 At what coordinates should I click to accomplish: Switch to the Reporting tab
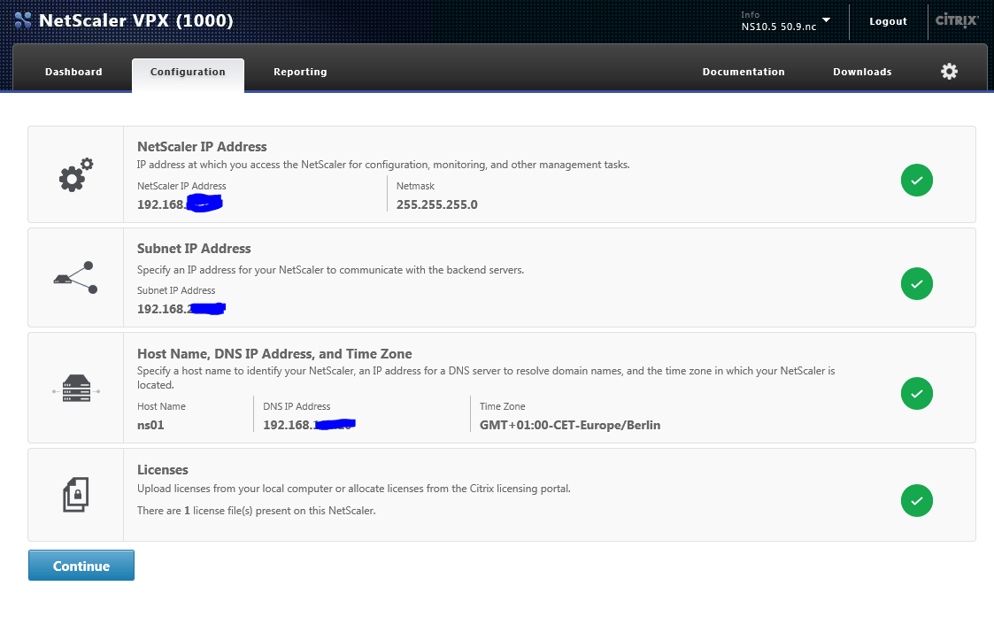tap(300, 72)
